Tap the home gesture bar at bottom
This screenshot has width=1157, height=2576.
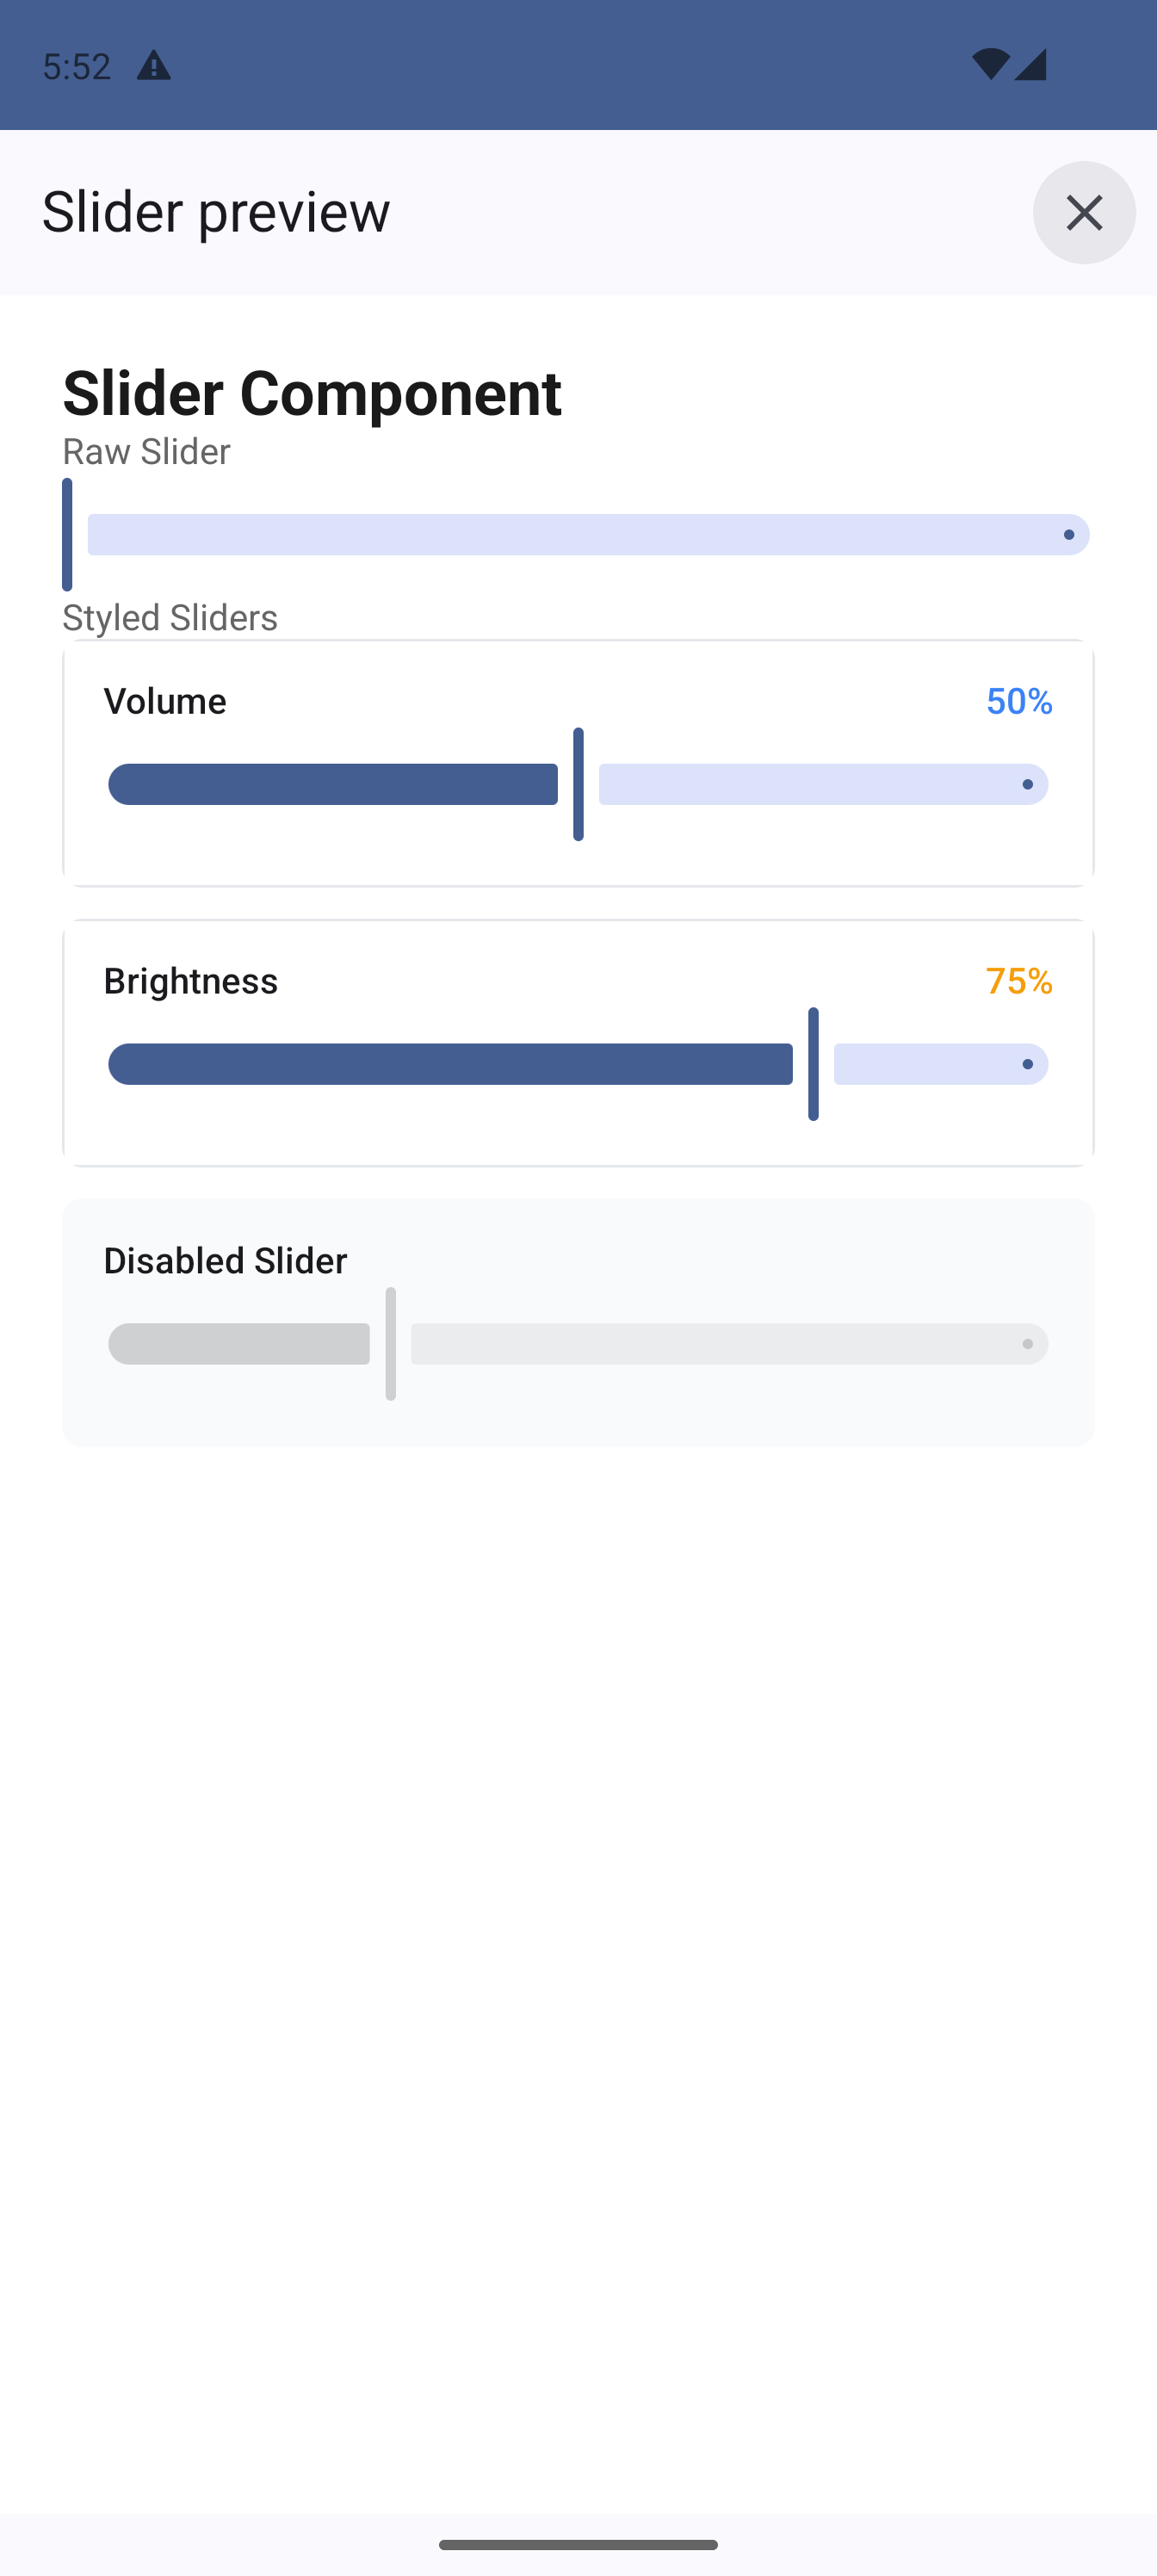pyautogui.click(x=578, y=2544)
